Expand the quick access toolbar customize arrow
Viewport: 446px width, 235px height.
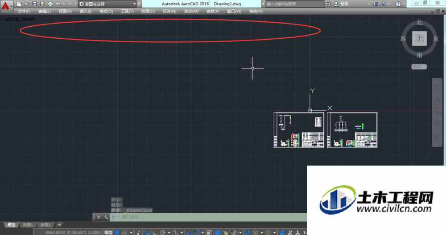pyautogui.click(x=139, y=4)
